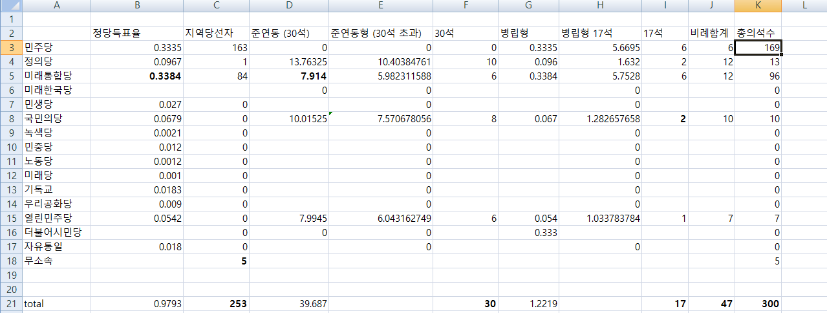Select the 무소속 party cell
The height and width of the screenshot is (313, 827).
56,261
